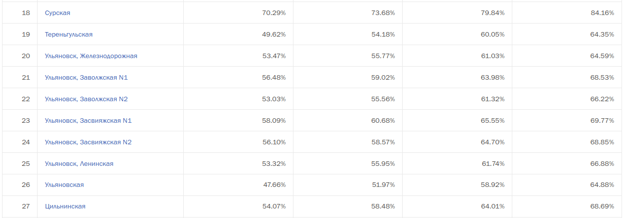Click Ульяновск, Железнодорожная link
The image size is (623, 218).
(91, 56)
